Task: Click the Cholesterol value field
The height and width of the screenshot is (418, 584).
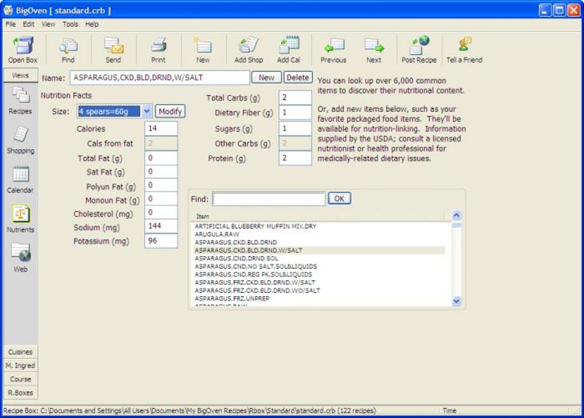Action: (161, 212)
